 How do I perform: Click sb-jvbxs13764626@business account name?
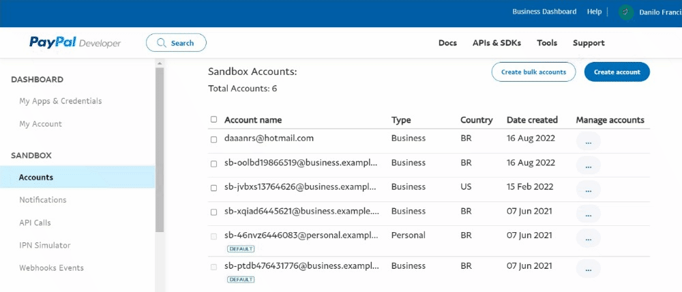pos(300,187)
